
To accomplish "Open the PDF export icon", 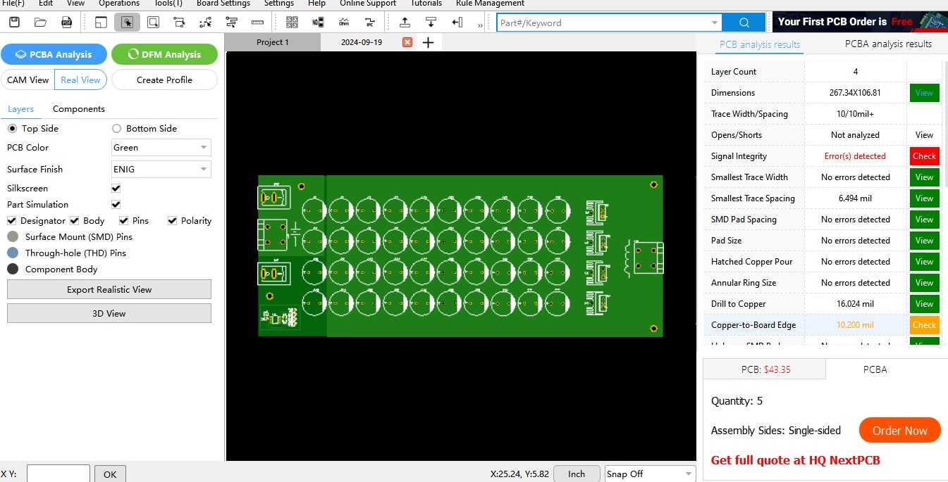I will point(67,22).
